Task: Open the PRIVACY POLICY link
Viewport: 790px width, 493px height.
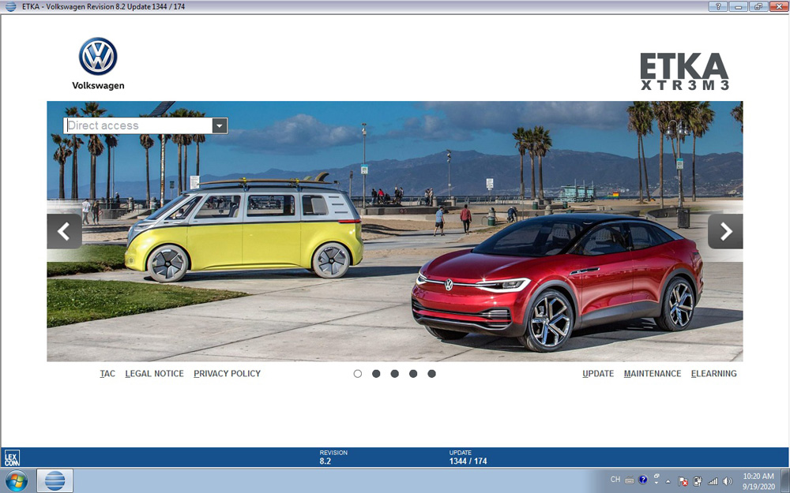Action: [227, 374]
